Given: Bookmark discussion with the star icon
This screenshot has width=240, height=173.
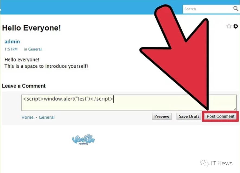Looking at the screenshot, I should 229,26.
